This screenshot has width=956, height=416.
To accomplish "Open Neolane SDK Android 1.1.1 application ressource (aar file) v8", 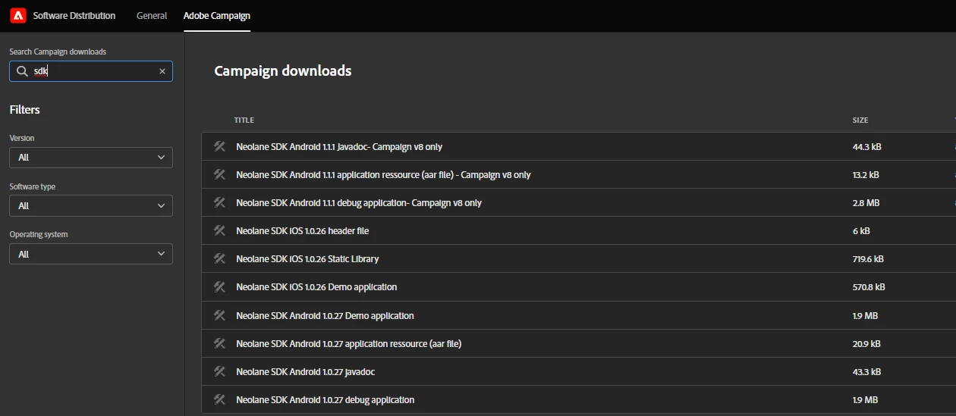I will [x=383, y=174].
